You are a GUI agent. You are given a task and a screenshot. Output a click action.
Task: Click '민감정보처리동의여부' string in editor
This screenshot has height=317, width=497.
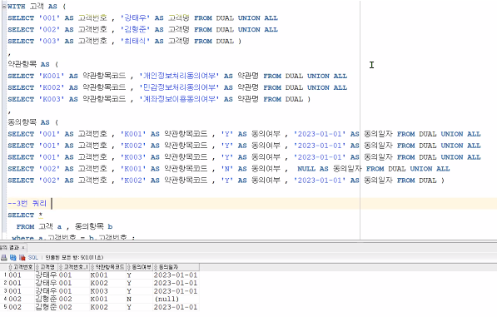coord(179,87)
